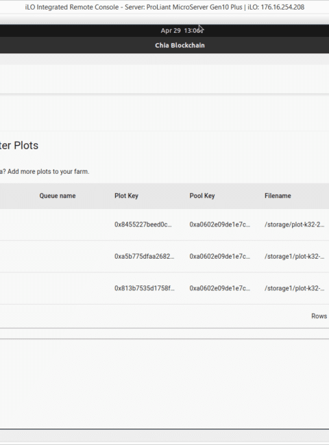
Task: Select filename in the 0xa5b775dfaa2682 row
Action: point(294,256)
